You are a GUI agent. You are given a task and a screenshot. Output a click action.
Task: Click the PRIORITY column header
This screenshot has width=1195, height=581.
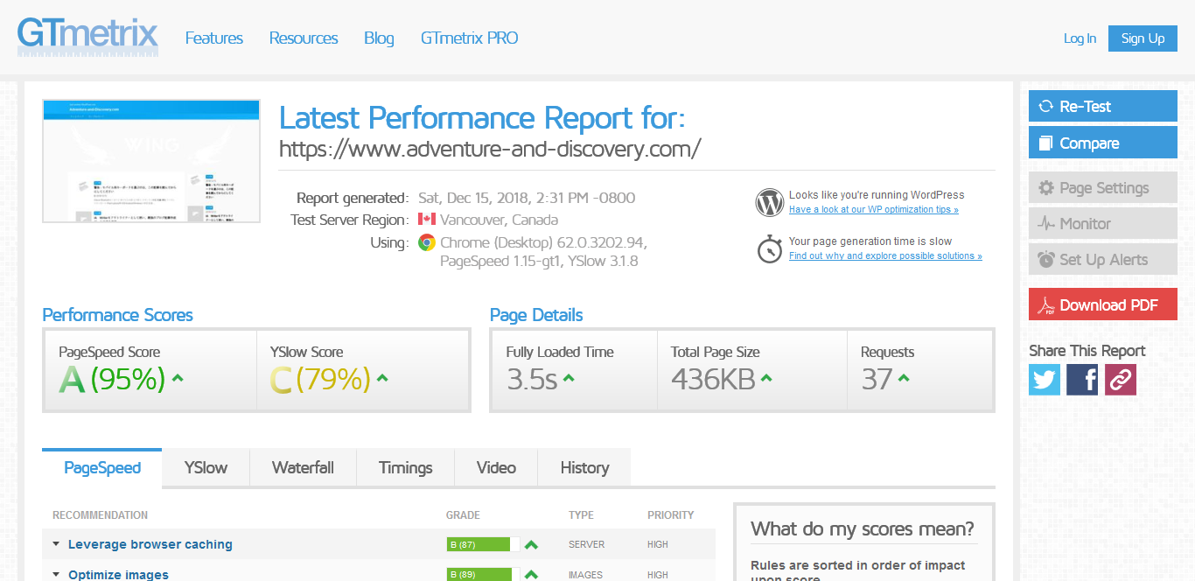(x=671, y=515)
